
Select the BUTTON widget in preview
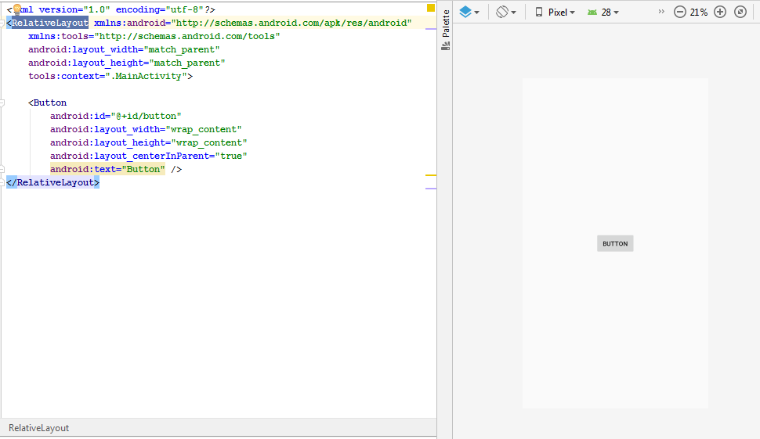click(x=615, y=243)
